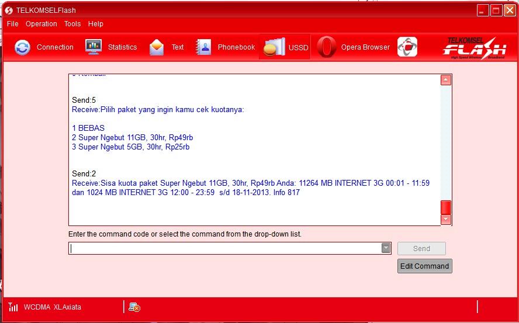Click the Text toolbar label
519x323 pixels.
pyautogui.click(x=178, y=47)
